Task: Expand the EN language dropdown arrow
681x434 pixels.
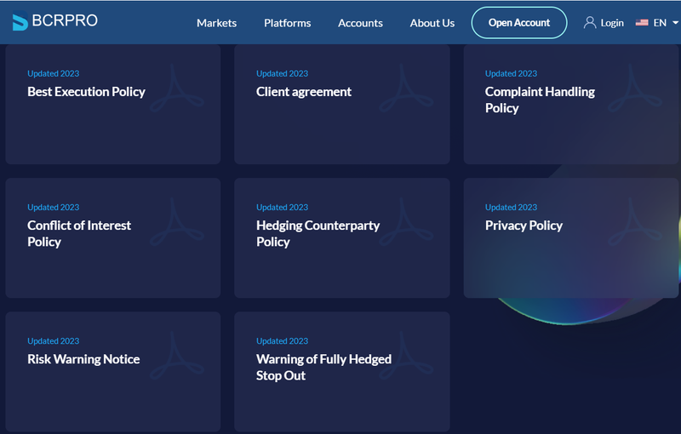Action: click(675, 23)
